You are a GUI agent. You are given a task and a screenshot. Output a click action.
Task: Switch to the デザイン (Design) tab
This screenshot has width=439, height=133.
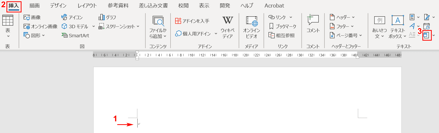(58, 6)
